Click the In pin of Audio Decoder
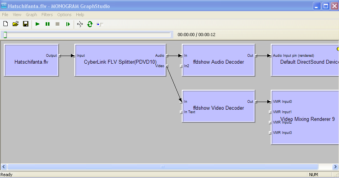The image size is (339, 178). pyautogui.click(x=181, y=56)
